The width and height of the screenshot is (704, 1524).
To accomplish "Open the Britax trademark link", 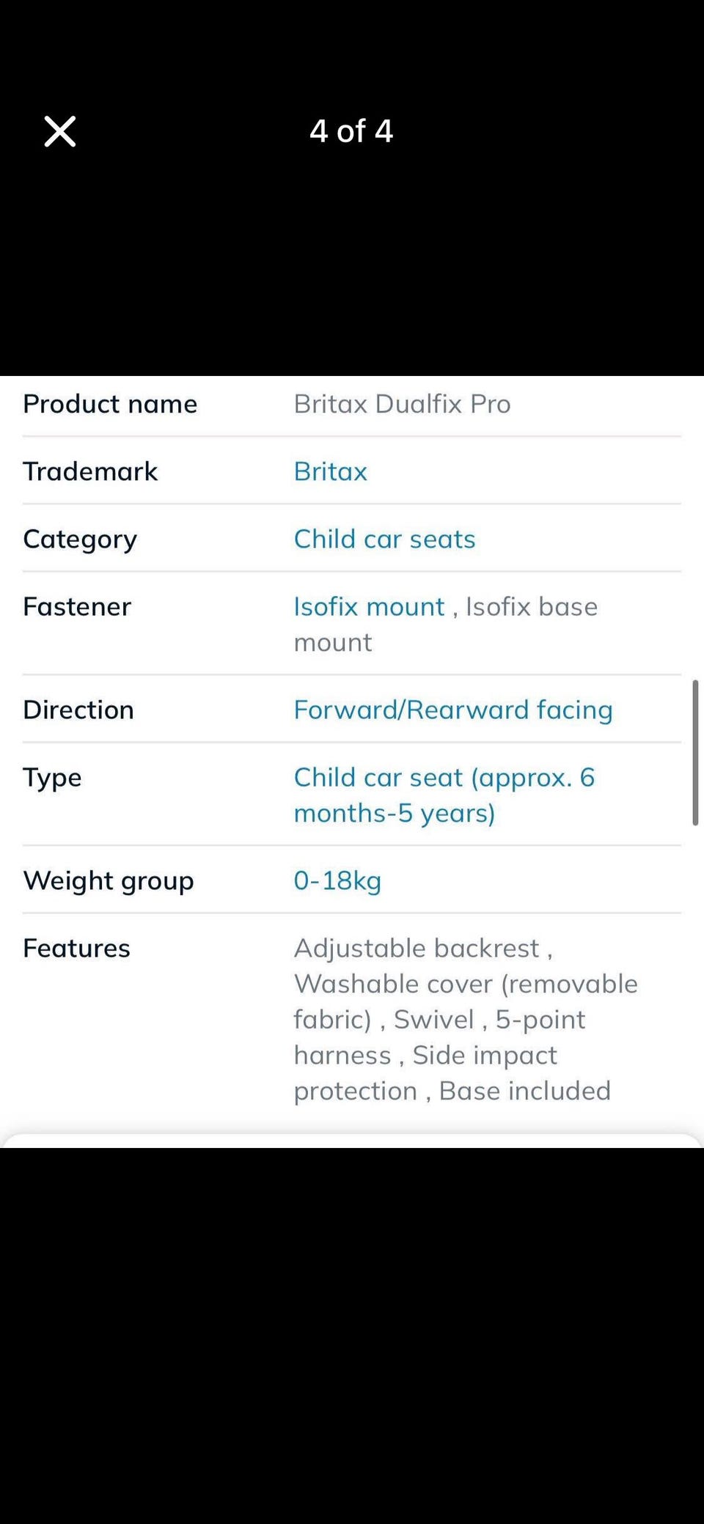I will tap(330, 471).
